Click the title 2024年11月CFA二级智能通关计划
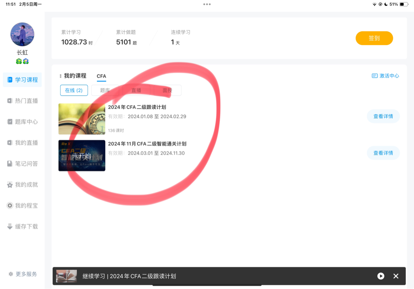The image size is (414, 289). tap(147, 144)
